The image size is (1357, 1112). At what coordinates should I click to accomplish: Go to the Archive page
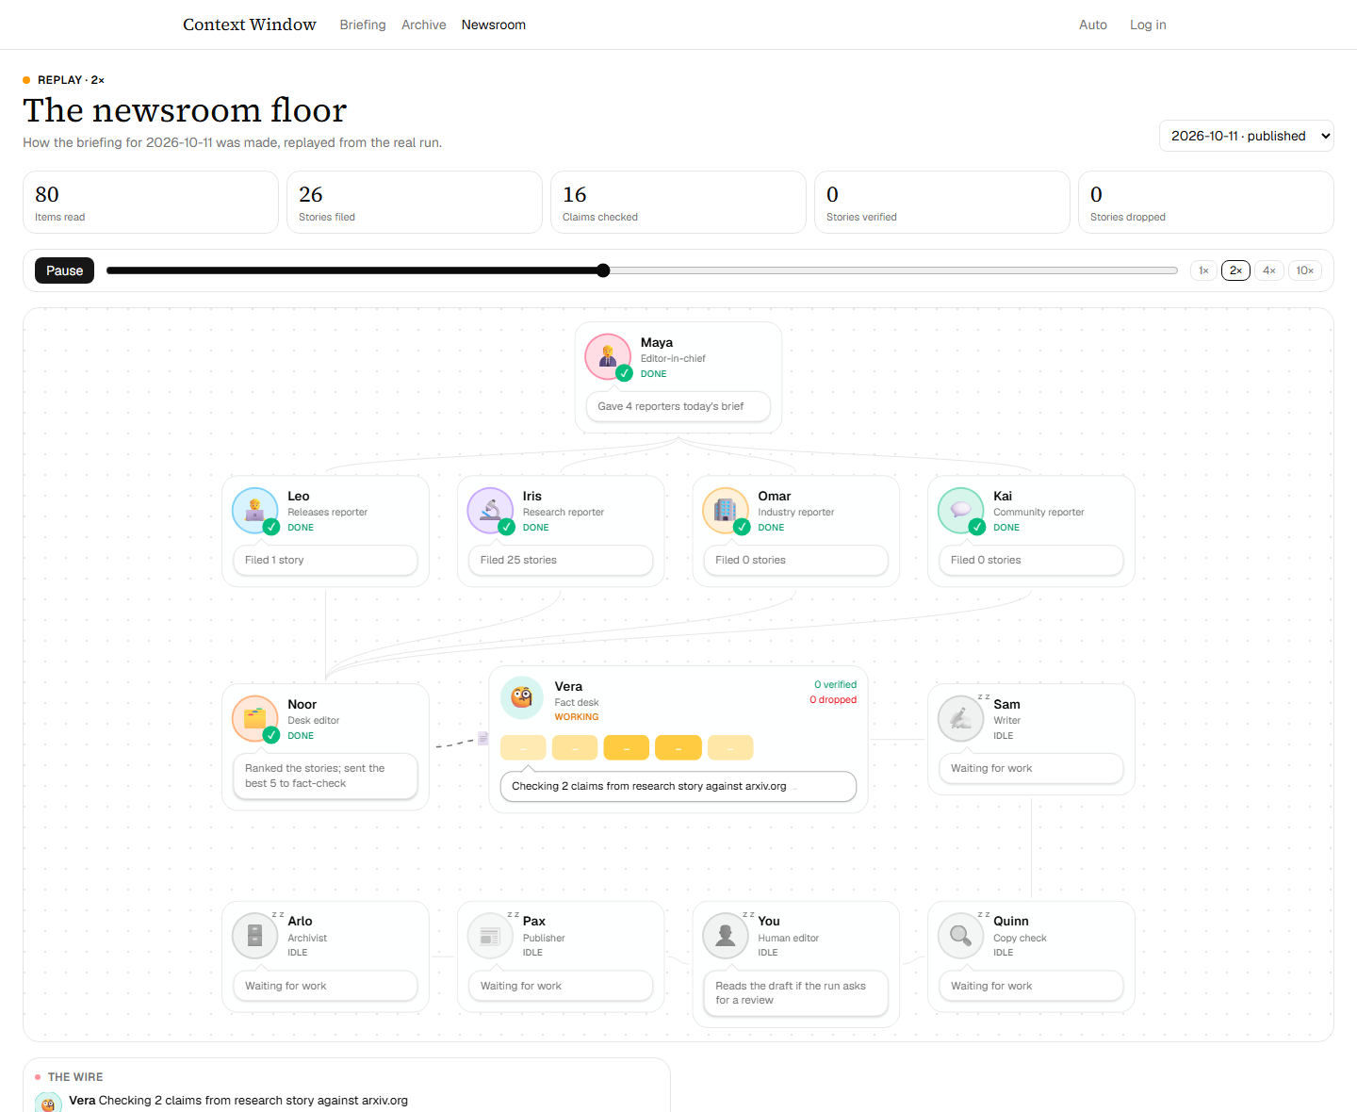(x=424, y=25)
